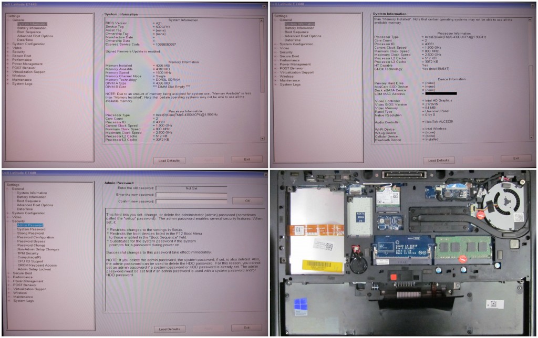Open CPU XD Support item
The width and height of the screenshot is (538, 338).
(x=30, y=261)
